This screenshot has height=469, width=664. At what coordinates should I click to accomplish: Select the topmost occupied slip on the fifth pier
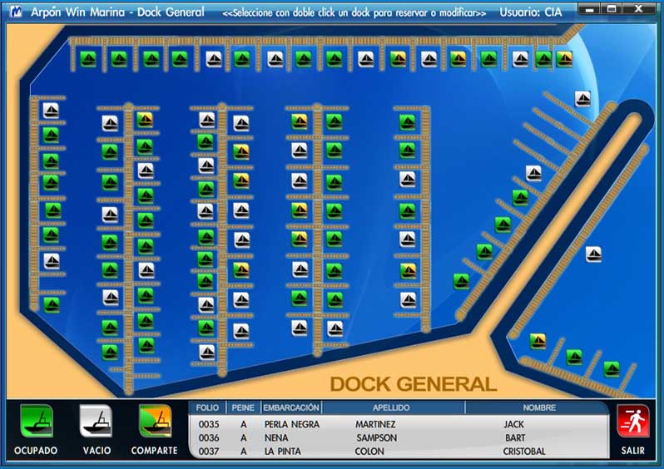coord(408,123)
